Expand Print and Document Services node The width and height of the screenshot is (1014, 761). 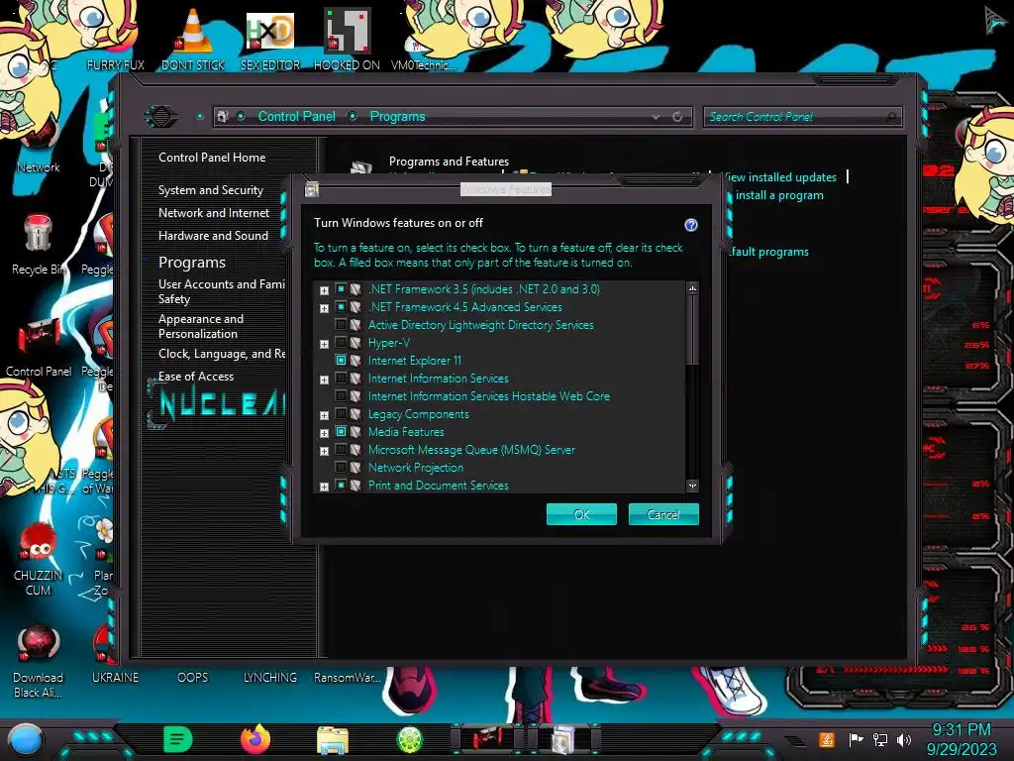[x=324, y=486]
